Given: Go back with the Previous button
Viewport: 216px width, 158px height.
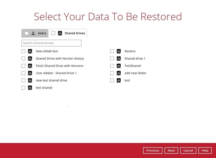Looking at the screenshot, I should (153, 150).
